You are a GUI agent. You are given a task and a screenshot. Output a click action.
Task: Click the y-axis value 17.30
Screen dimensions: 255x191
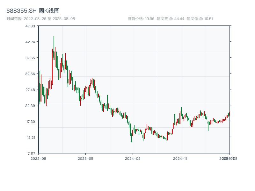click(x=31, y=122)
